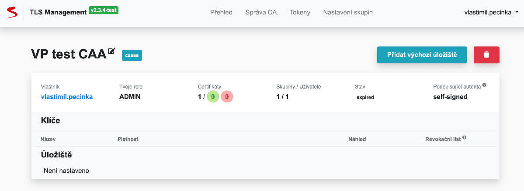Go to the Přehled menu item

pyautogui.click(x=221, y=12)
